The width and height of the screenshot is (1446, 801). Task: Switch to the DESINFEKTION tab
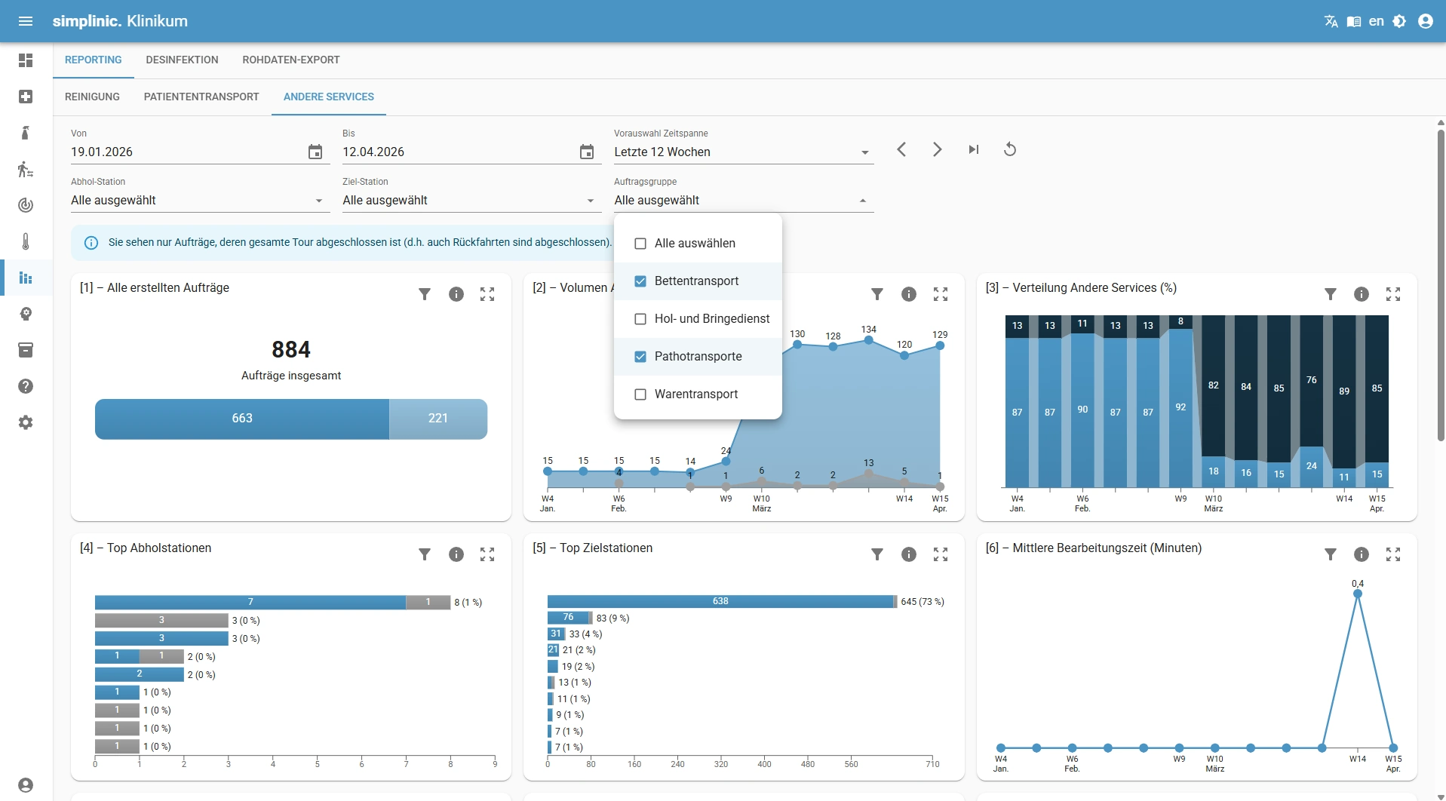coord(182,60)
